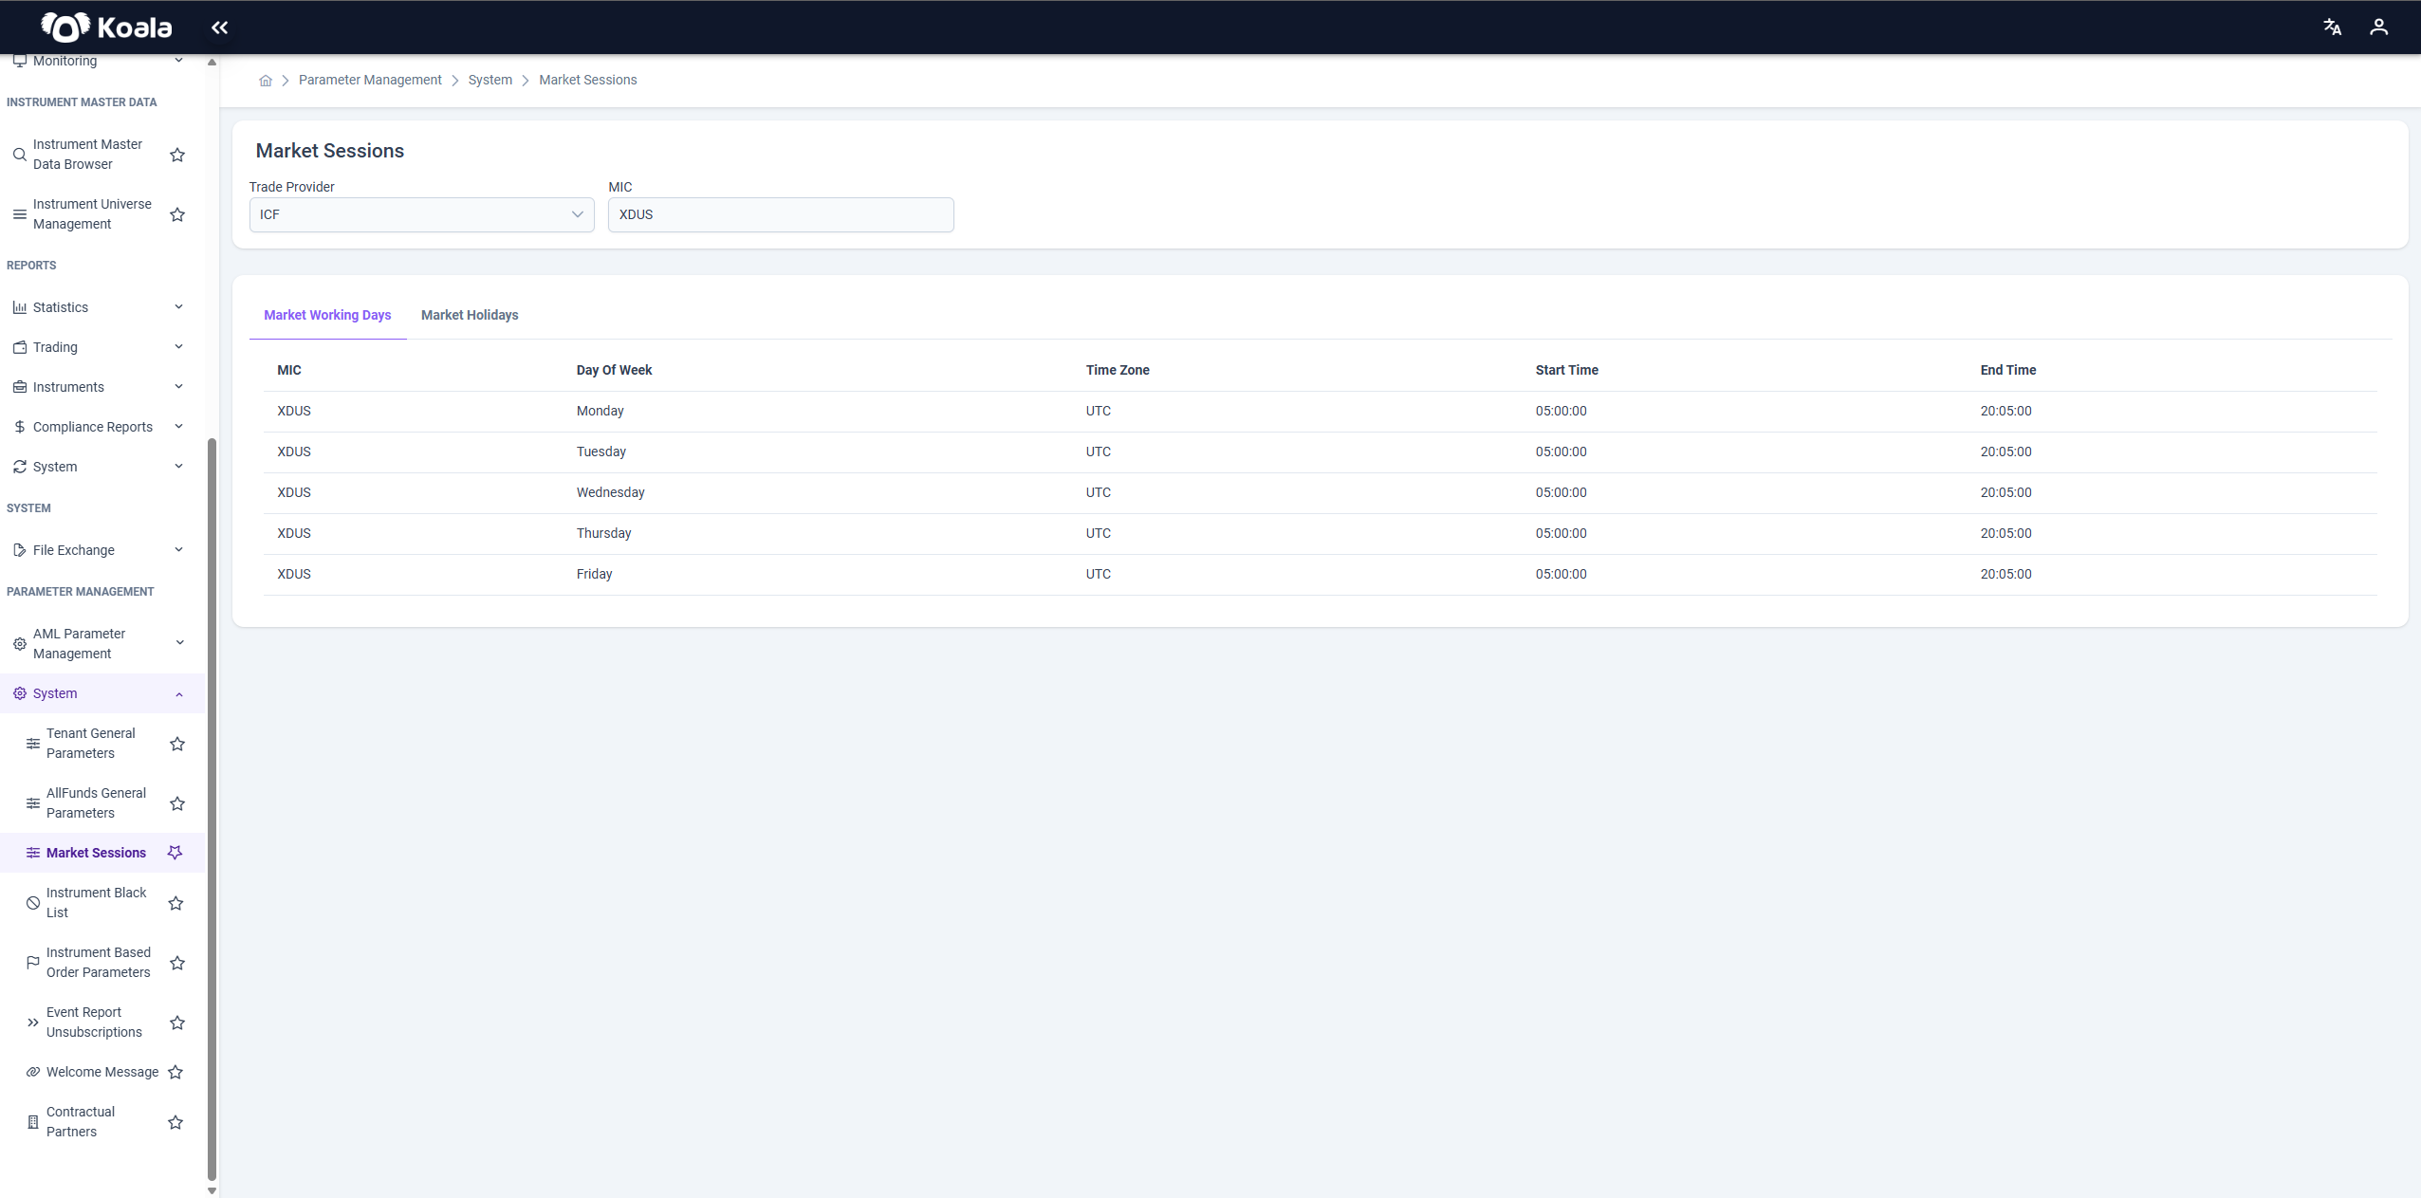The height and width of the screenshot is (1198, 2421).
Task: Click the AllFunds General Parameters sliders icon
Action: click(33, 803)
